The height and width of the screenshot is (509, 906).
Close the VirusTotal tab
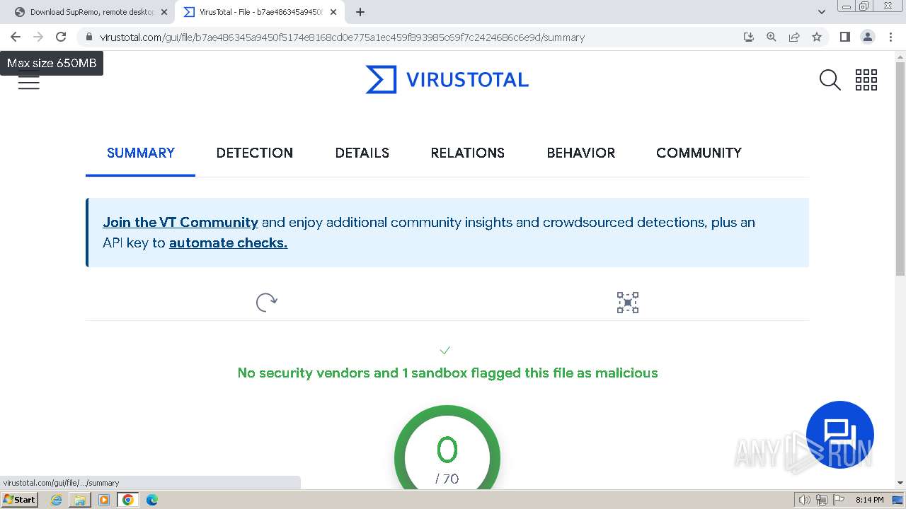(333, 12)
